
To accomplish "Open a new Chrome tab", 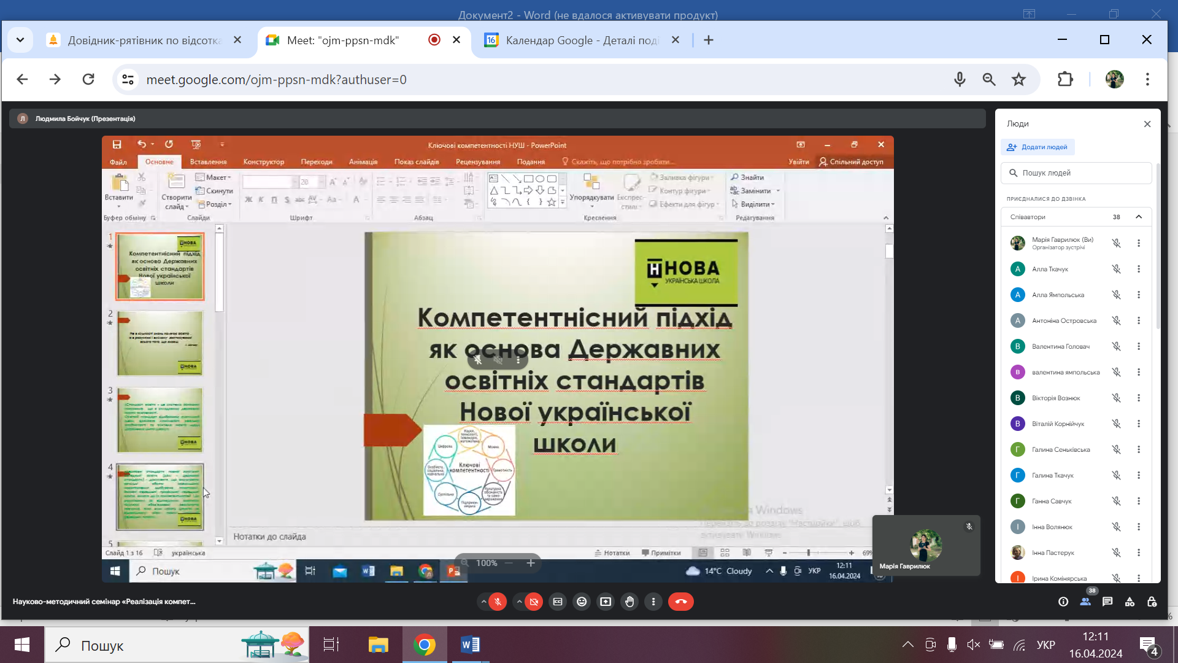I will 709,40.
